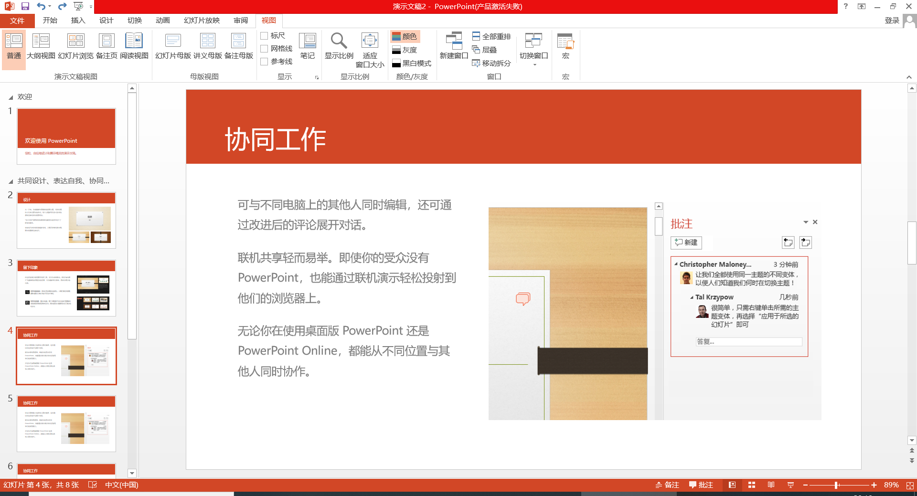The width and height of the screenshot is (917, 496).
Task: Open the 文件 menu
Action: (x=17, y=21)
